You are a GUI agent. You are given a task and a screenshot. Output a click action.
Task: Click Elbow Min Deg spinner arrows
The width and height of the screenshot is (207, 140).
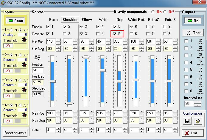click(x=92, y=49)
